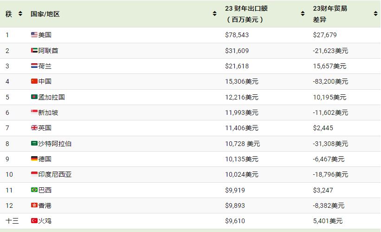
Task: Click the 23财年出口额 header text
Action: coord(246,9)
